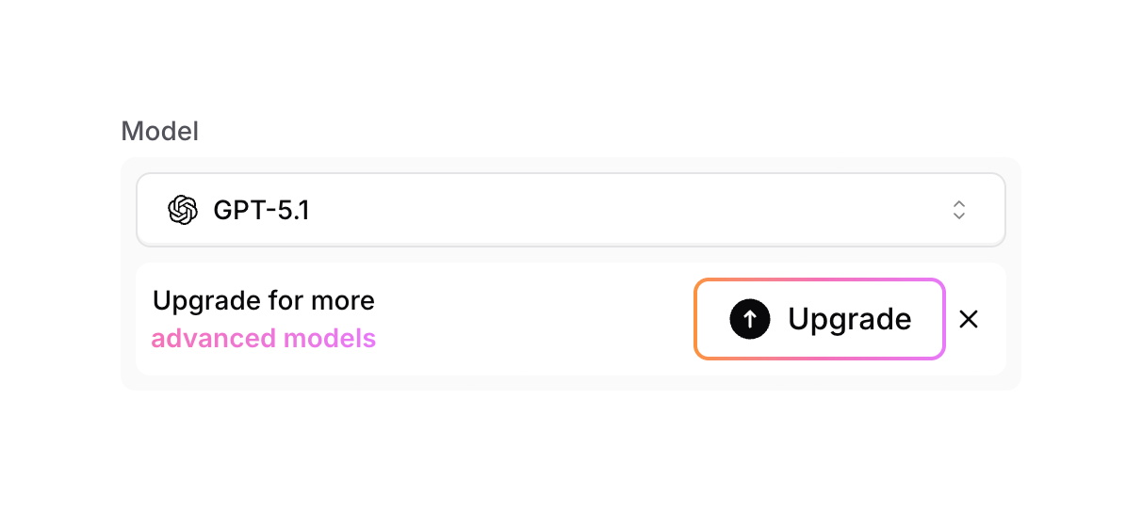Screen dimensions: 1142x511
Task: Follow the pink 'advanced models' link
Action: pyautogui.click(x=264, y=338)
